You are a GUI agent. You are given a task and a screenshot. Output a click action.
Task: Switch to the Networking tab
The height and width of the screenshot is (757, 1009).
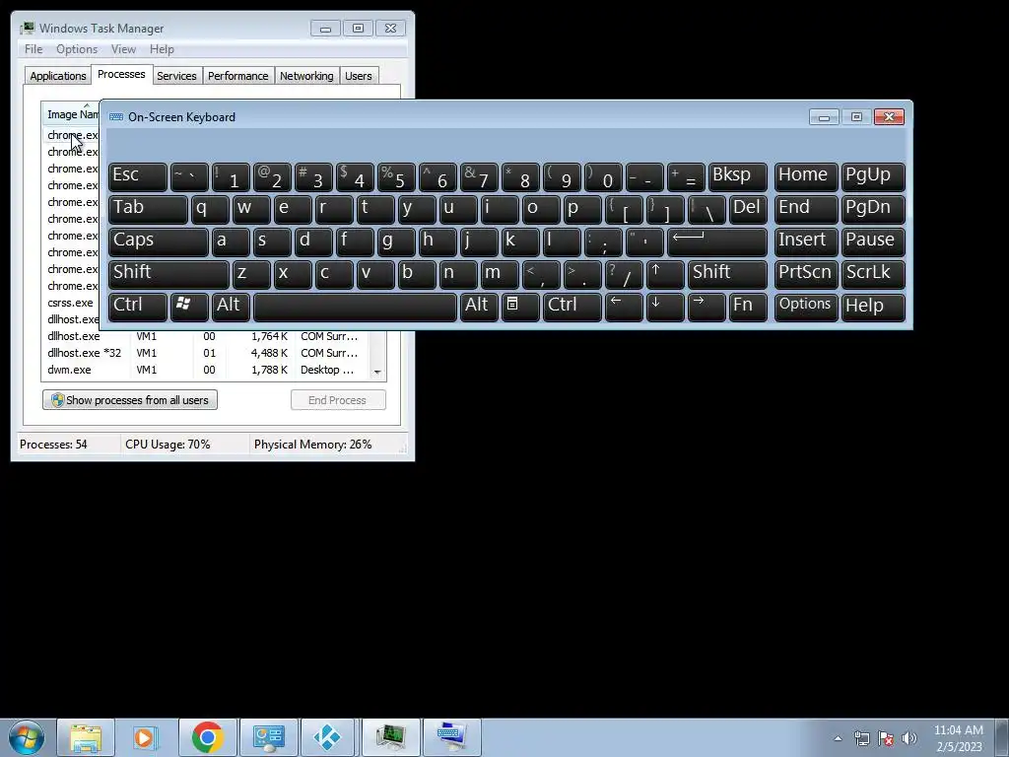pos(306,76)
